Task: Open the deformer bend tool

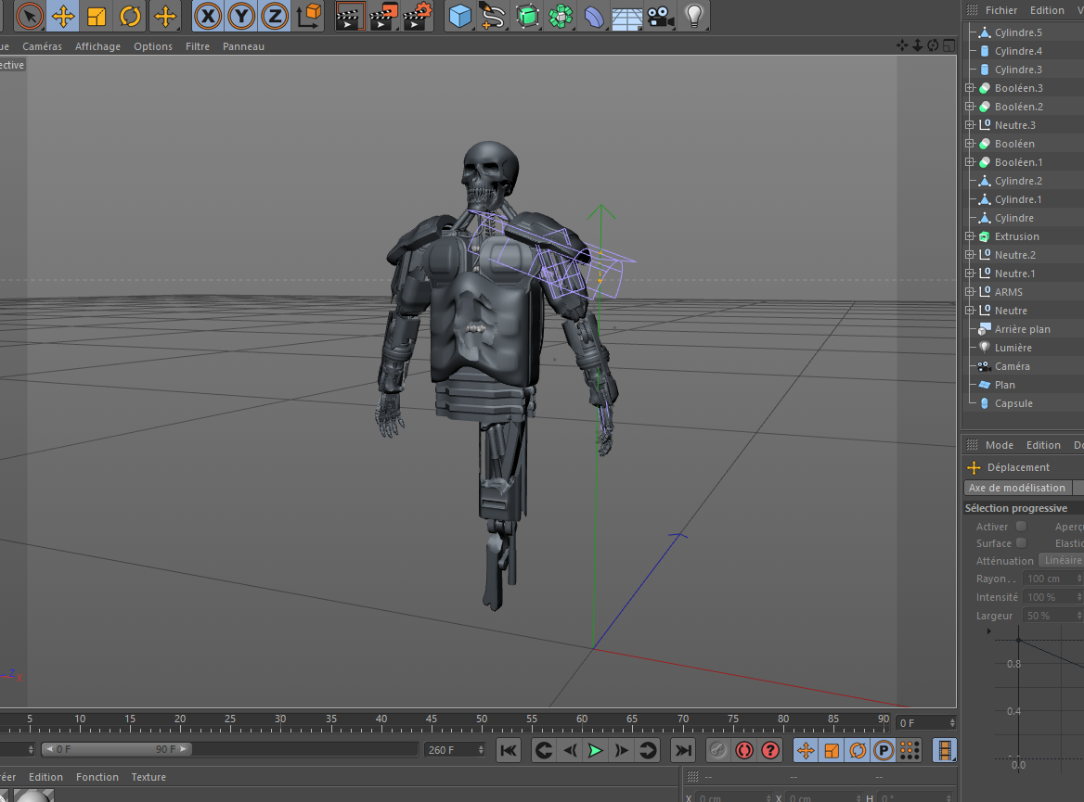Action: coord(594,16)
